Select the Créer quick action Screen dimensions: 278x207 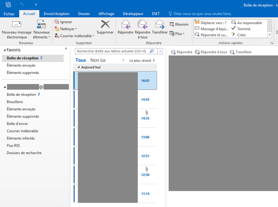[239, 35]
